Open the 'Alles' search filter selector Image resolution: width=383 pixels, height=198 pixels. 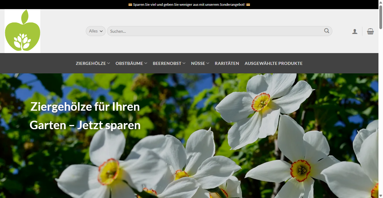tap(95, 31)
